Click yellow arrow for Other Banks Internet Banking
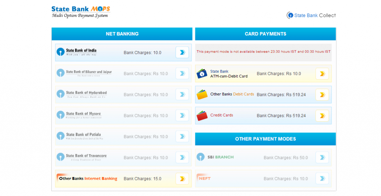This screenshot has height=196, width=381. [x=182, y=179]
